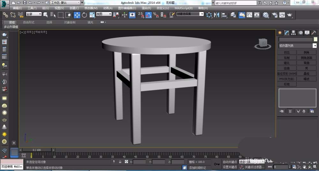
Task: Click the Pin Stack icon
Action: pos(282,111)
